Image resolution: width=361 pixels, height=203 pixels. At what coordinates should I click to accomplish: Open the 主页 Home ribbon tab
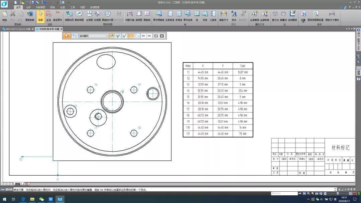[x=18, y=7]
